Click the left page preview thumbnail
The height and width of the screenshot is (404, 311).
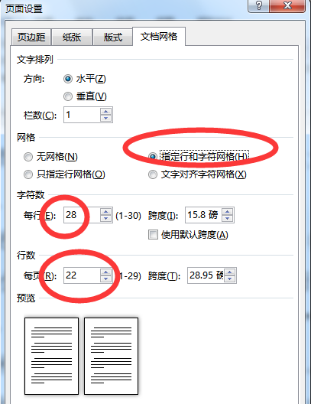click(51, 356)
